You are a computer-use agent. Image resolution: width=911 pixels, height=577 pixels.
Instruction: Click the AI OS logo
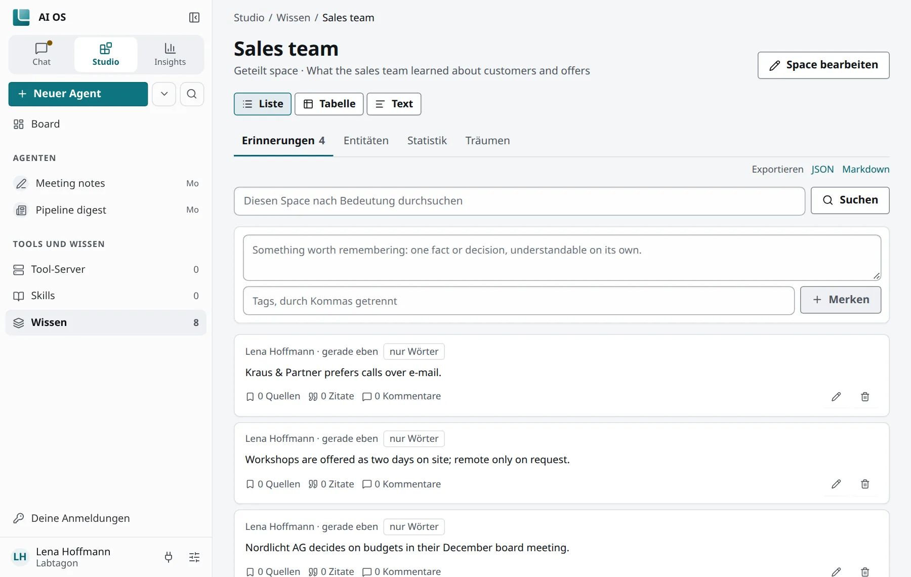click(21, 17)
